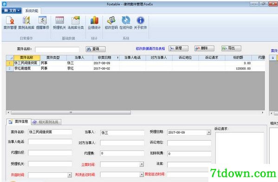Image resolution: width=278 pixels, height=182 pixels.
Task: Sort by 当事人 column header
Action: [80, 58]
